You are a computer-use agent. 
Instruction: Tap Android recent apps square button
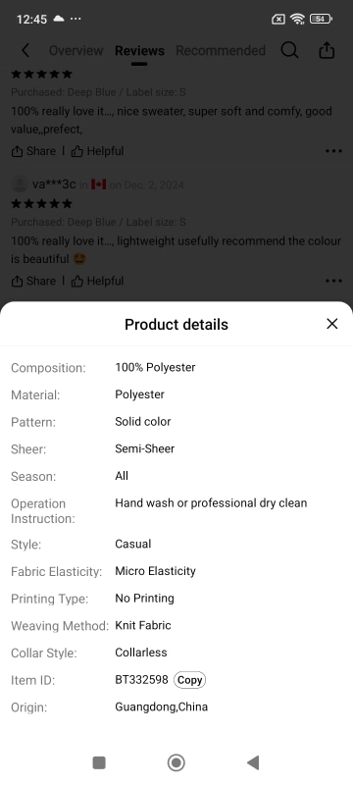(99, 762)
